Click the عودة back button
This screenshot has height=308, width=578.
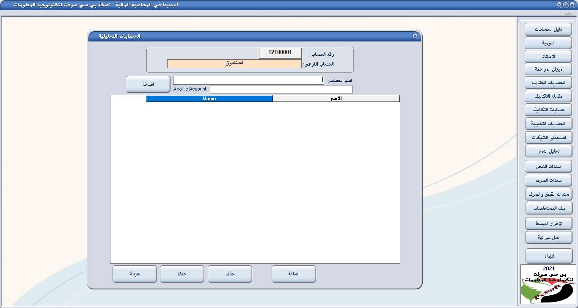pyautogui.click(x=135, y=274)
